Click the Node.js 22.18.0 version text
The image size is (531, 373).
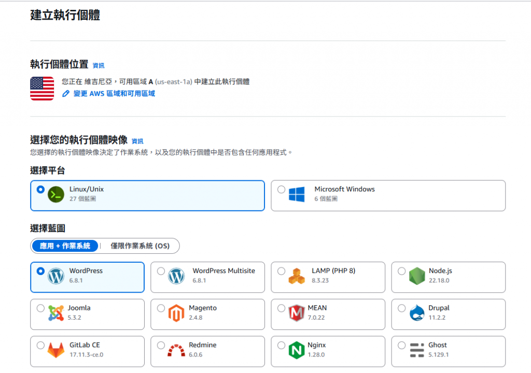click(x=439, y=280)
